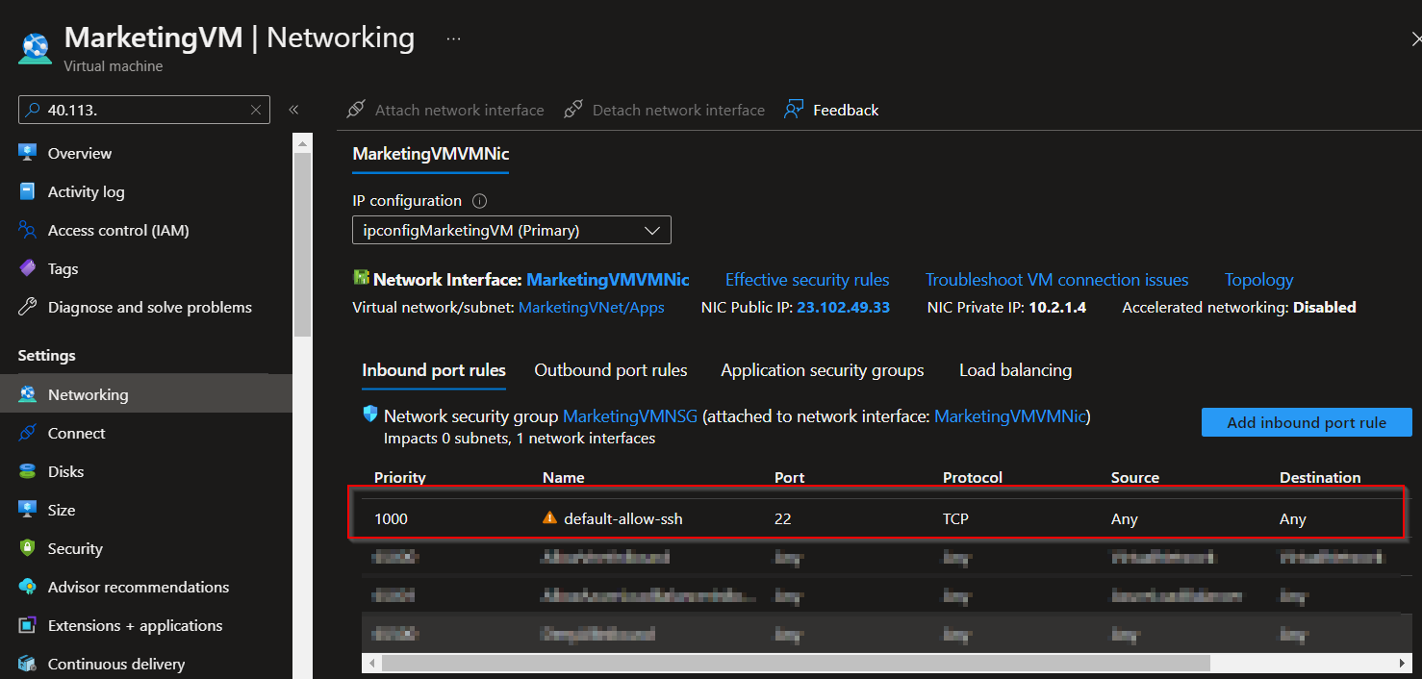The width and height of the screenshot is (1422, 679).
Task: Open the ipconfigMarketingVM (Primary) dropdown
Action: point(512,230)
